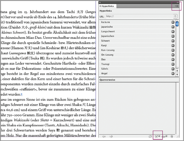Select the On-Lesung hyperlink entry
184x141 pixels.
[x=137, y=55]
